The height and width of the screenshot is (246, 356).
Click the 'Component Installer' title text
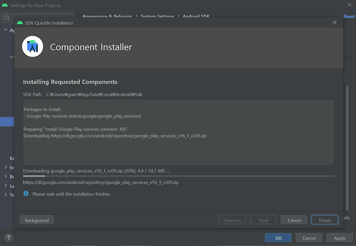pos(91,47)
